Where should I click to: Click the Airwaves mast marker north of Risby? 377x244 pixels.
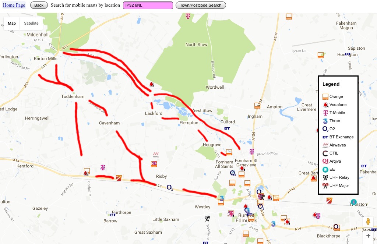click(156, 155)
